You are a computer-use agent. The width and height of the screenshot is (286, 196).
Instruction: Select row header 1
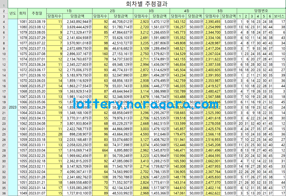(x=4, y=4)
